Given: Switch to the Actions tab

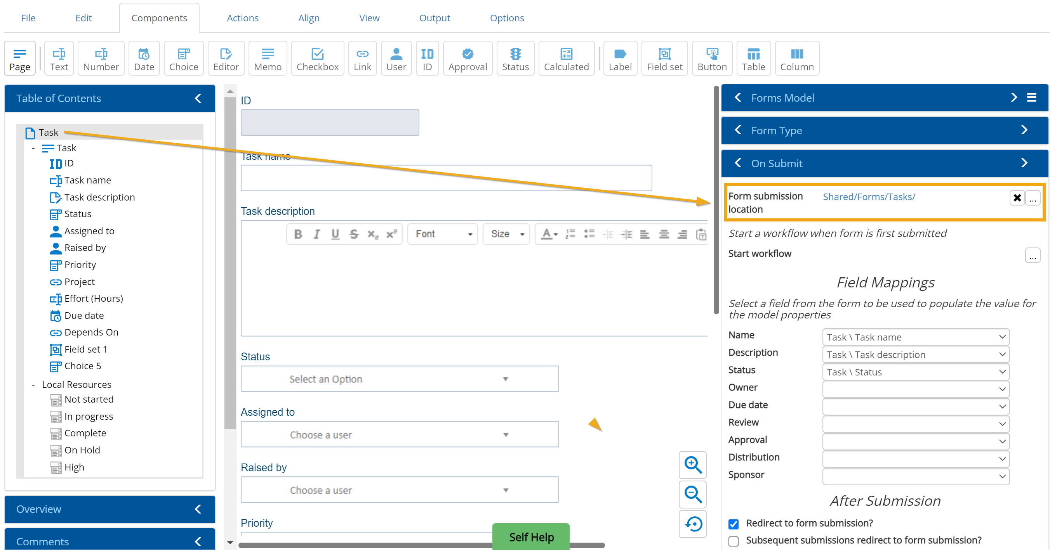Looking at the screenshot, I should pos(243,18).
